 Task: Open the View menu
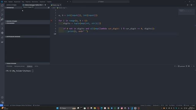pos(23,2)
